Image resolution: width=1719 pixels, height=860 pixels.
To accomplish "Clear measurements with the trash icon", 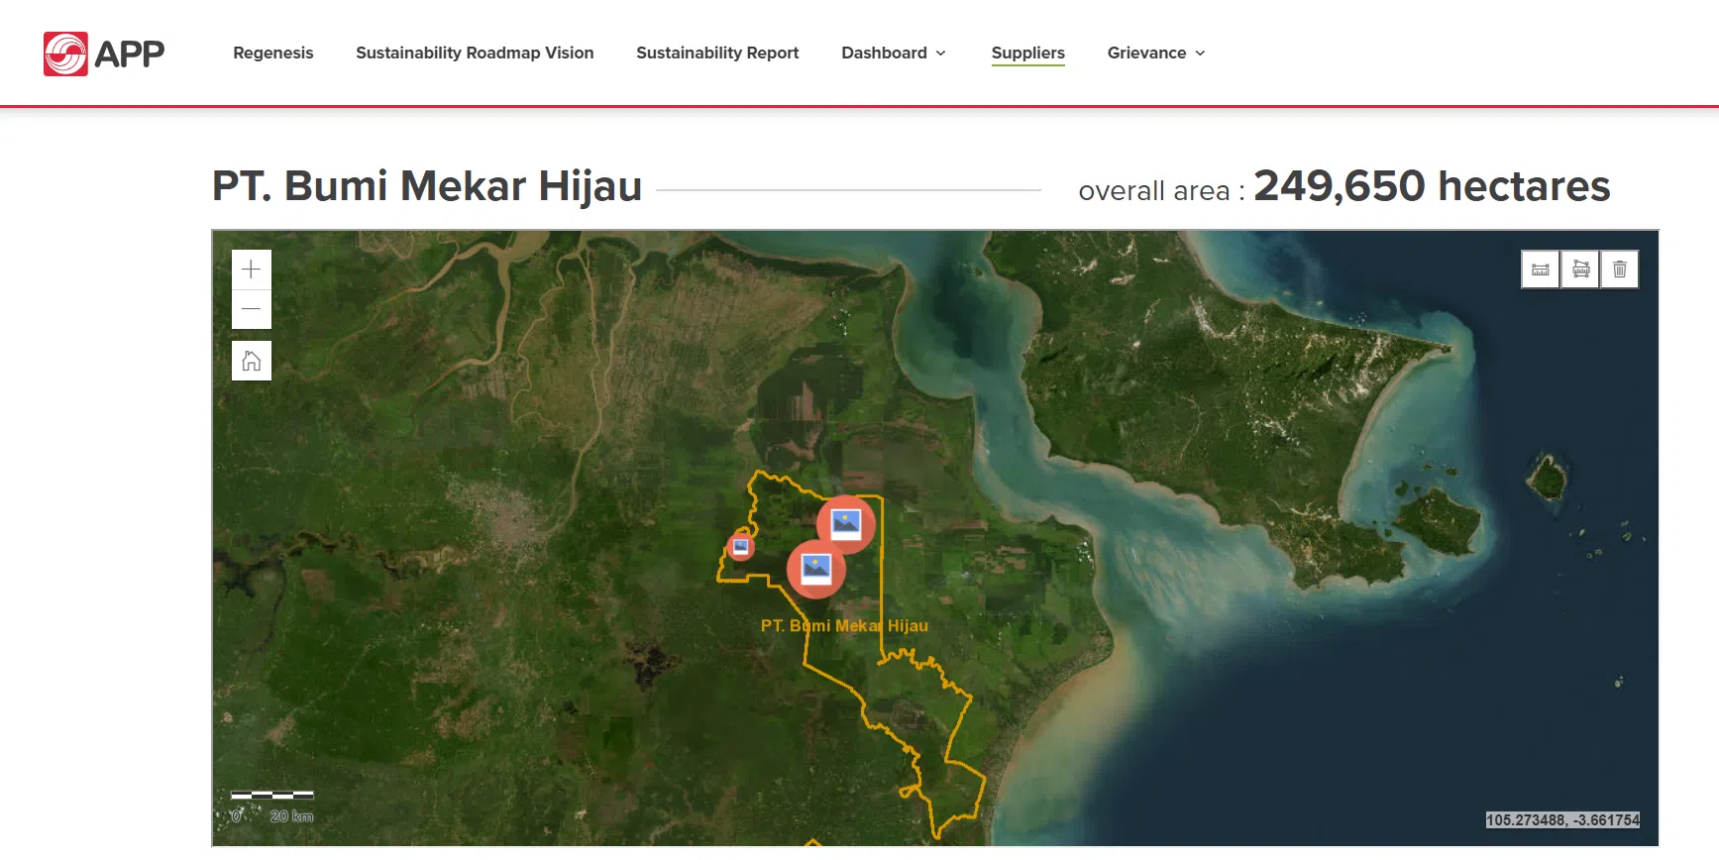I will 1620,269.
